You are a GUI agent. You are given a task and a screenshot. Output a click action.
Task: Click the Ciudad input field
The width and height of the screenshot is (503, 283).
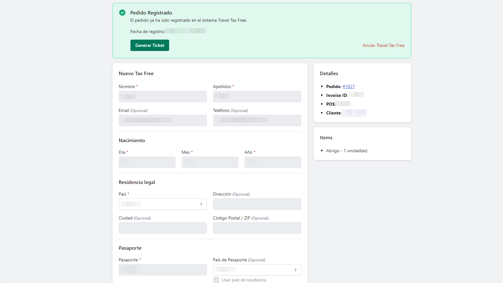point(163,228)
